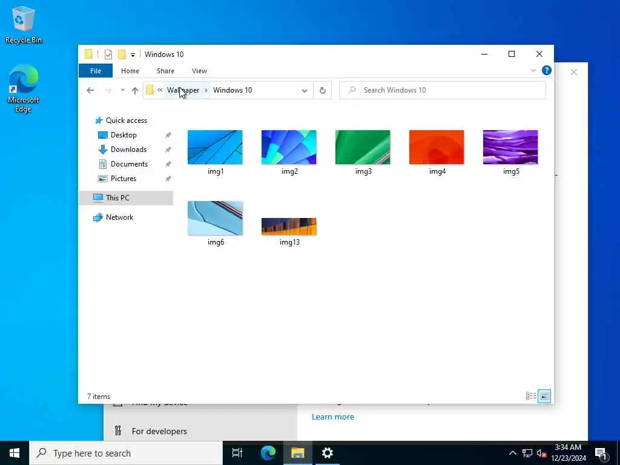Open Pictures in the navigation pane
This screenshot has width=620, height=465.
coord(124,179)
